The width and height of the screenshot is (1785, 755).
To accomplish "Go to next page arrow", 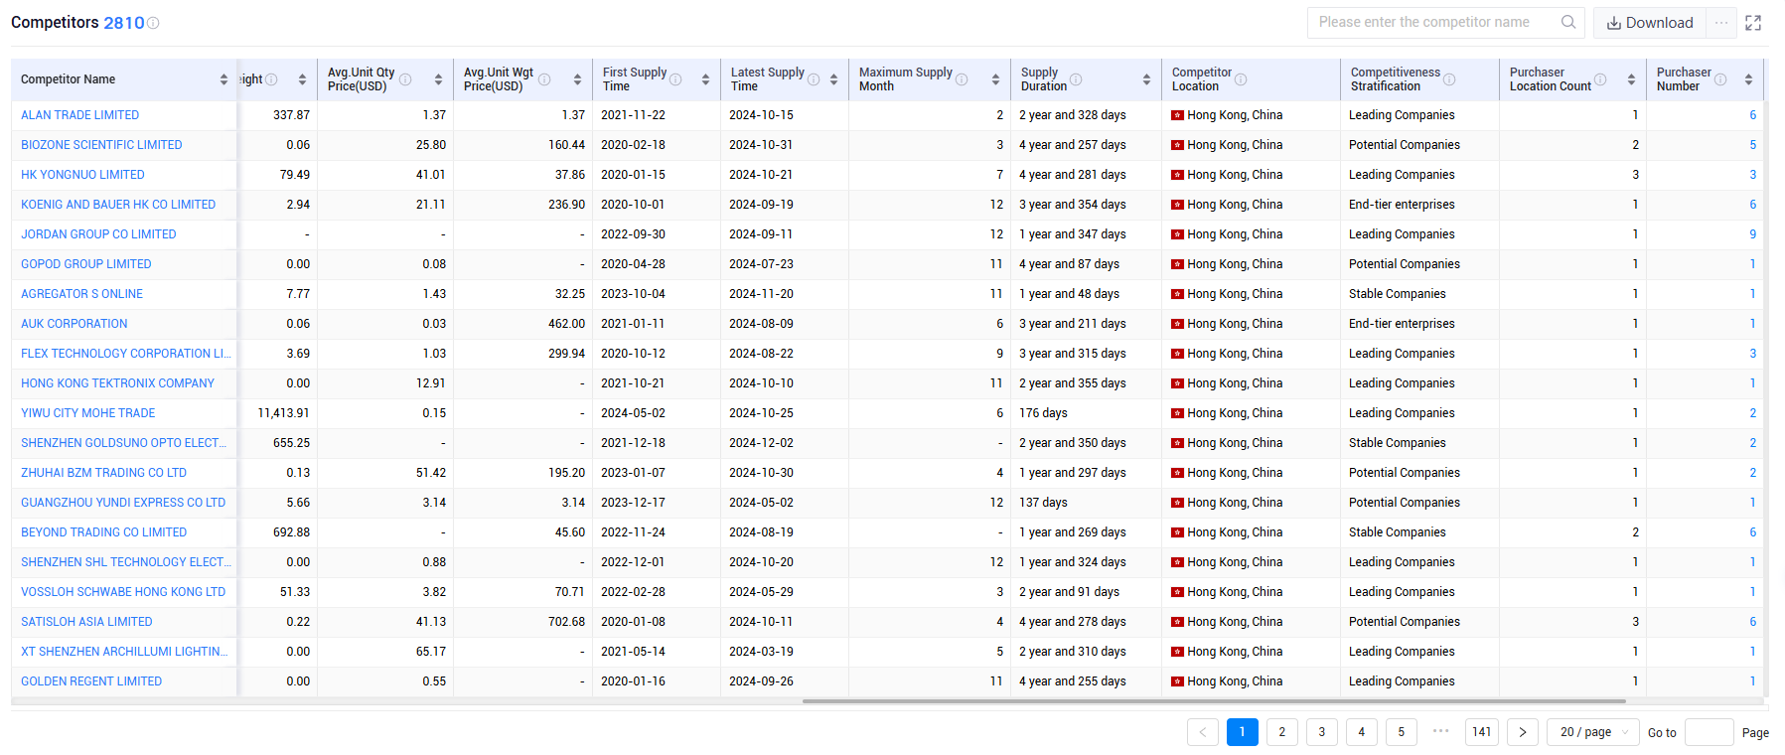I will pyautogui.click(x=1523, y=732).
